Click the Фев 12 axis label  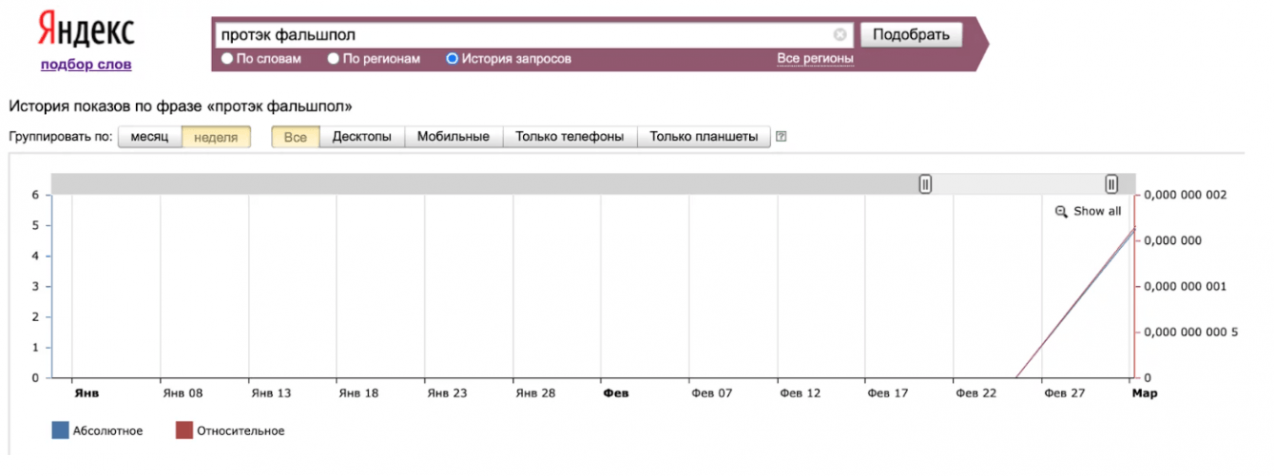(x=800, y=392)
